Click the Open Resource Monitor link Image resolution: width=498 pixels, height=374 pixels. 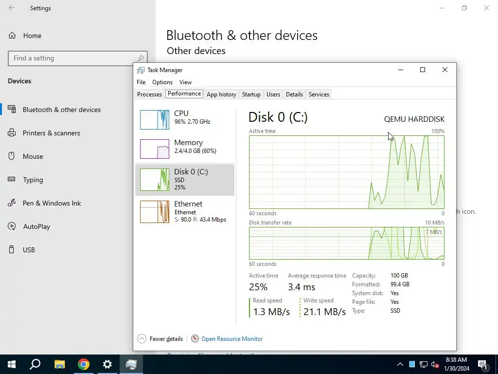(x=232, y=339)
